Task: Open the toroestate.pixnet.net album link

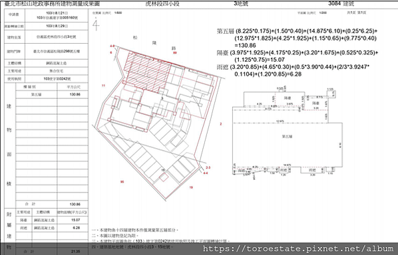Action: 298,248
